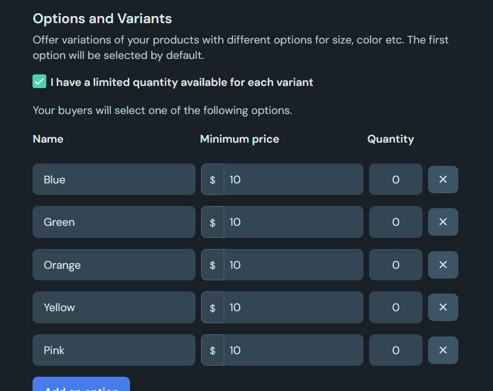Image resolution: width=493 pixels, height=391 pixels.
Task: Select the Pink name field
Action: pos(114,350)
